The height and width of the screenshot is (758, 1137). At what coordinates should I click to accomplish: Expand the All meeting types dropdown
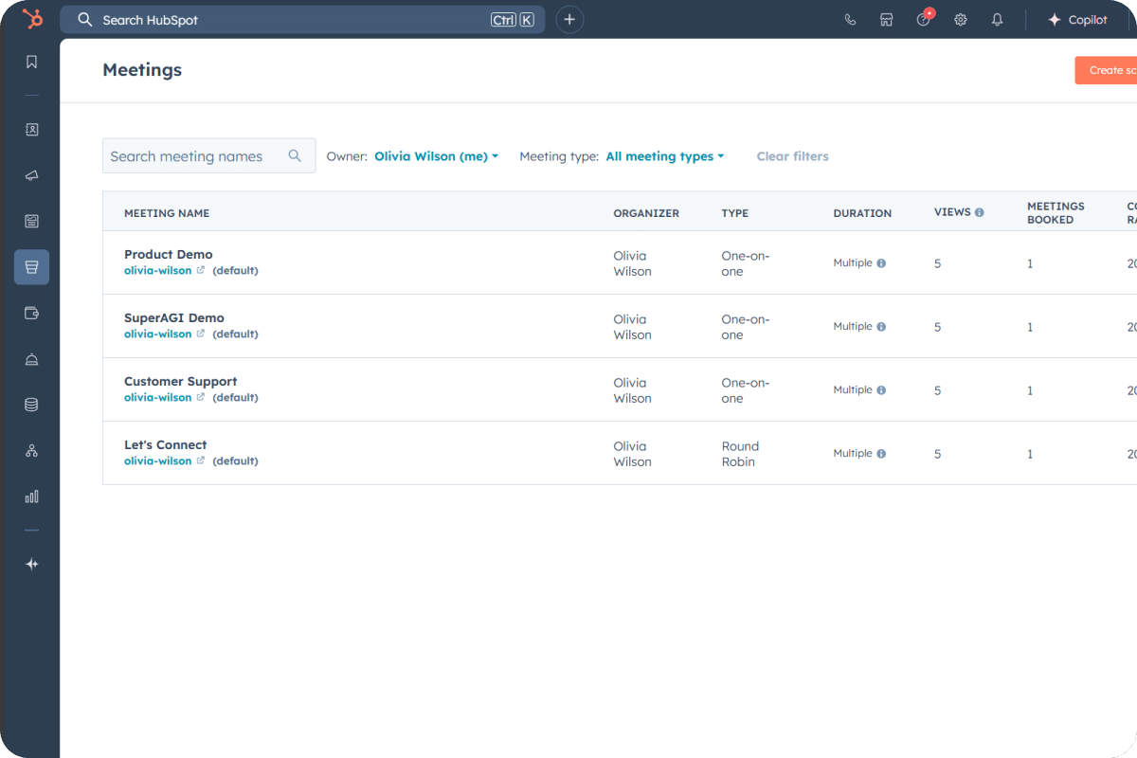click(664, 156)
